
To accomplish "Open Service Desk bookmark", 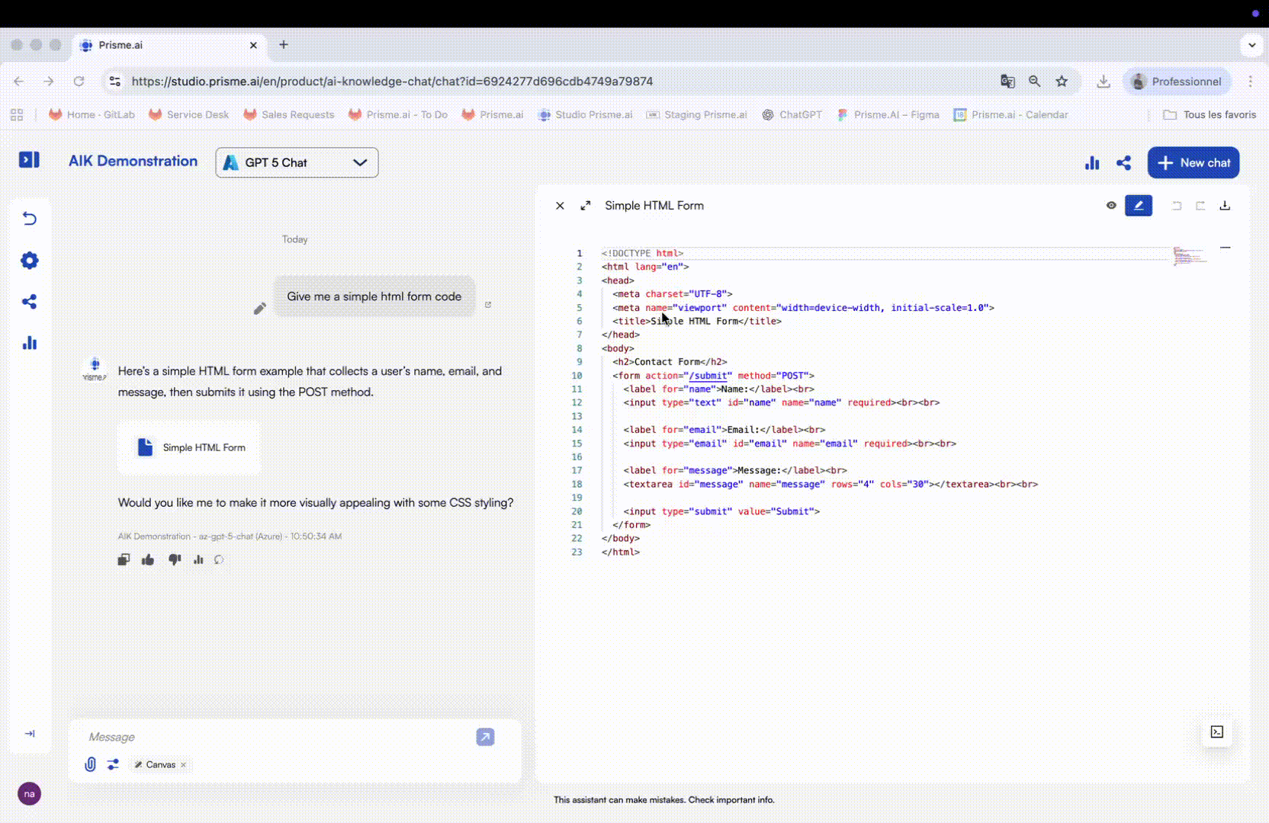I will pyautogui.click(x=189, y=114).
